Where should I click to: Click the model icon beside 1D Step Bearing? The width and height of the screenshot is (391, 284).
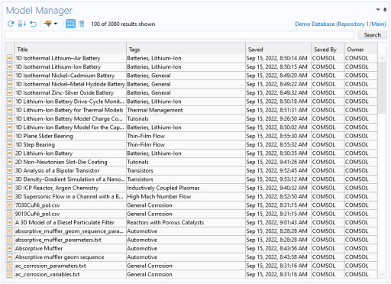[9, 145]
